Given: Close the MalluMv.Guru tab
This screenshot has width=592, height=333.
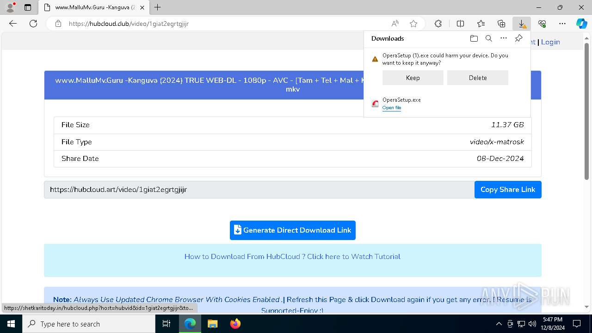Looking at the screenshot, I should pyautogui.click(x=142, y=7).
